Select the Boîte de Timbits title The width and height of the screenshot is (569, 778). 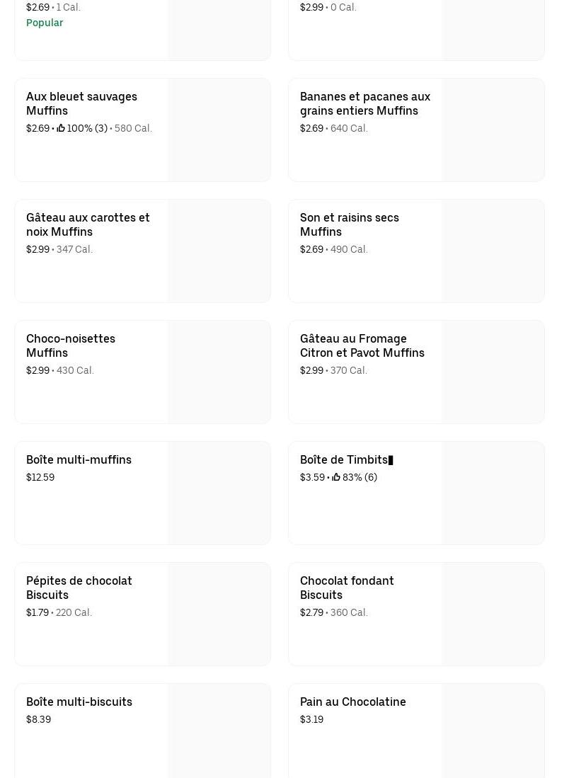(344, 459)
